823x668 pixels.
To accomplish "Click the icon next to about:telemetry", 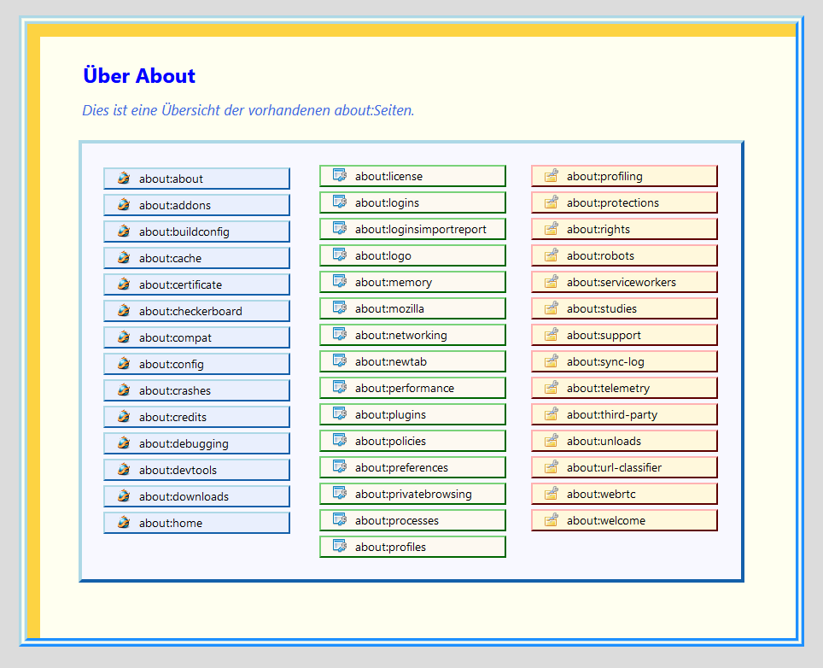I will click(x=551, y=388).
